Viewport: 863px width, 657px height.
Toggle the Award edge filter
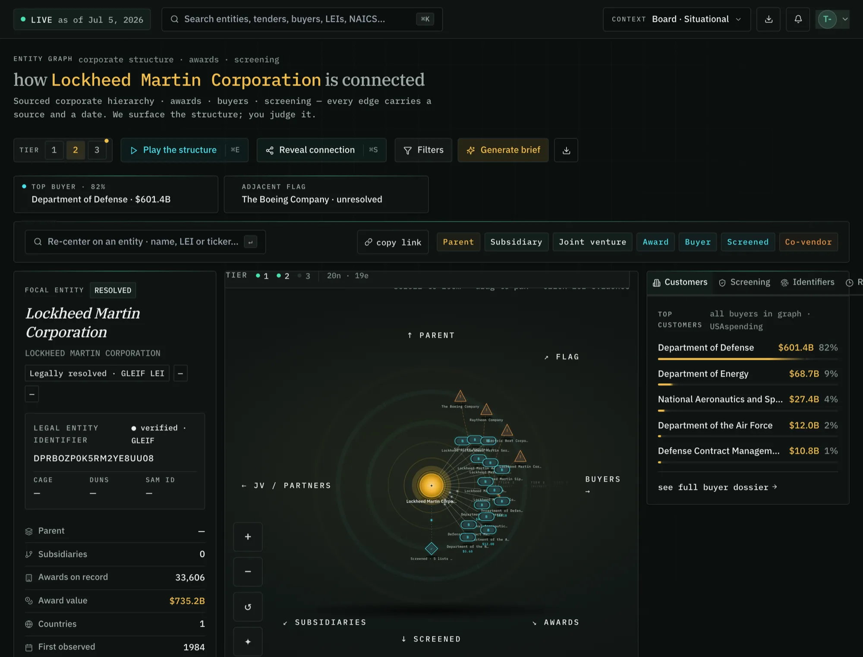655,242
